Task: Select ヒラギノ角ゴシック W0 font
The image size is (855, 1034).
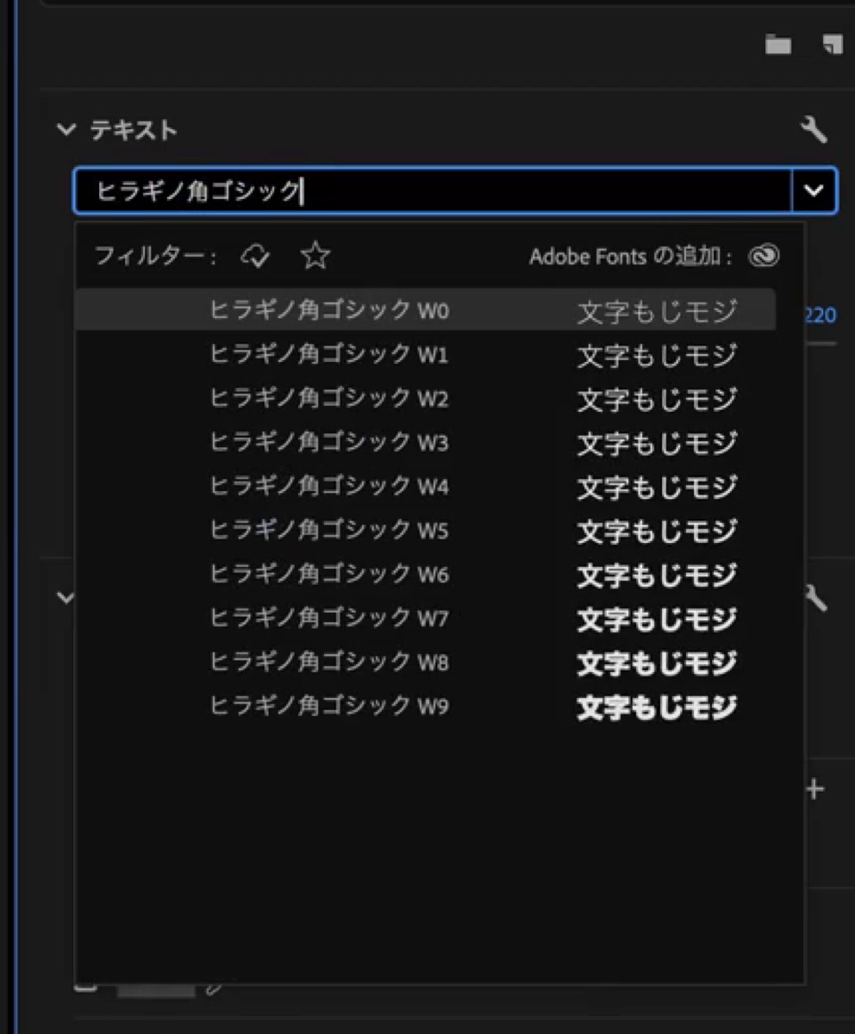Action: pyautogui.click(x=426, y=310)
